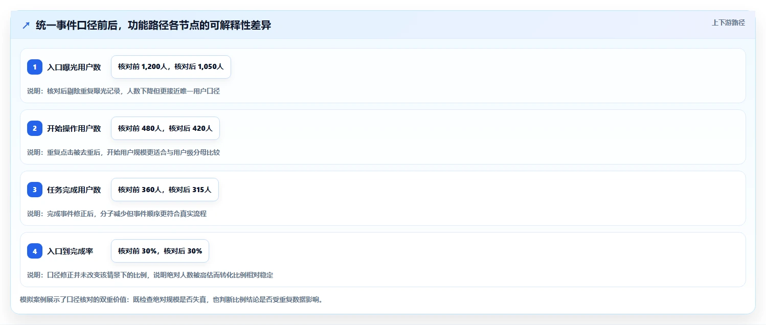Click the value chip 核对前 360人，核对后 315人
Image resolution: width=766 pixels, height=325 pixels.
[x=165, y=190]
